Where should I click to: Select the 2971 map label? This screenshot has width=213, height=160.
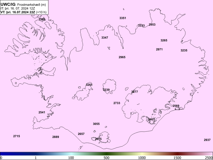click(159, 49)
